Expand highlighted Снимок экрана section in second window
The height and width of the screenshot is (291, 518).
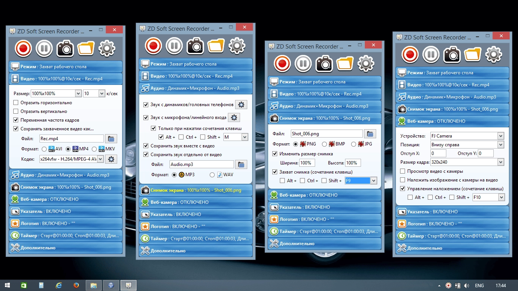196,190
